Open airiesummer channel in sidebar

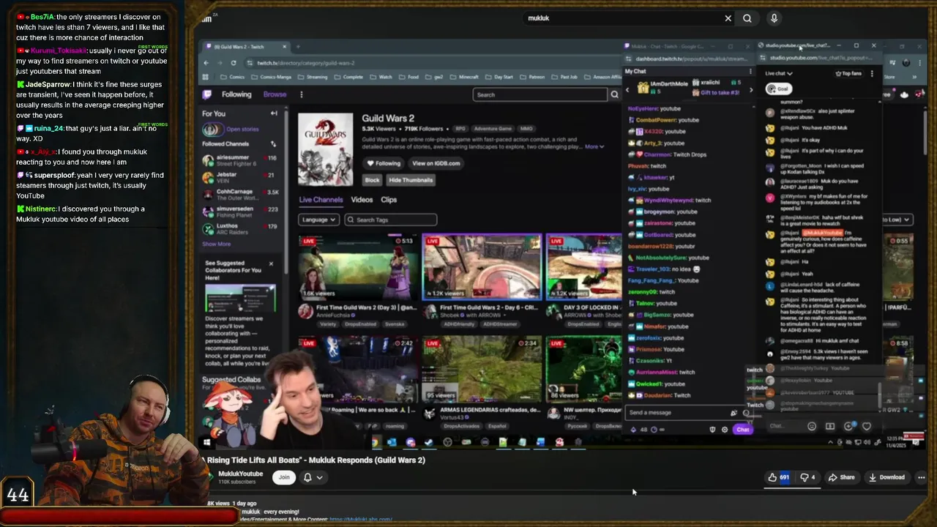pyautogui.click(x=241, y=160)
